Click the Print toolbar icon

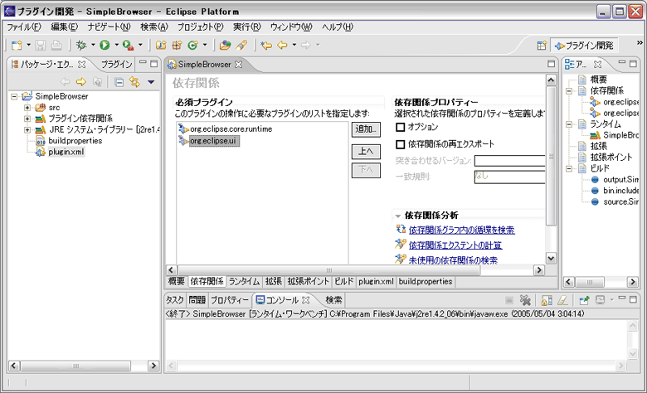(x=56, y=45)
